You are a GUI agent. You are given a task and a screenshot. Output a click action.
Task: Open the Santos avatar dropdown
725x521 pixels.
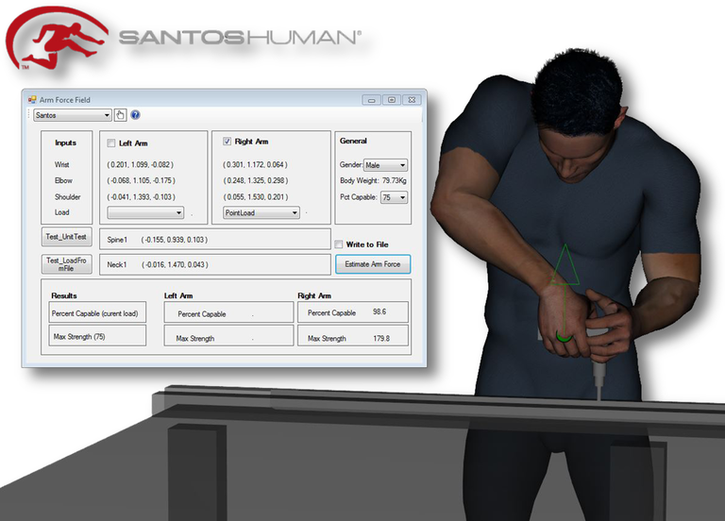point(72,115)
